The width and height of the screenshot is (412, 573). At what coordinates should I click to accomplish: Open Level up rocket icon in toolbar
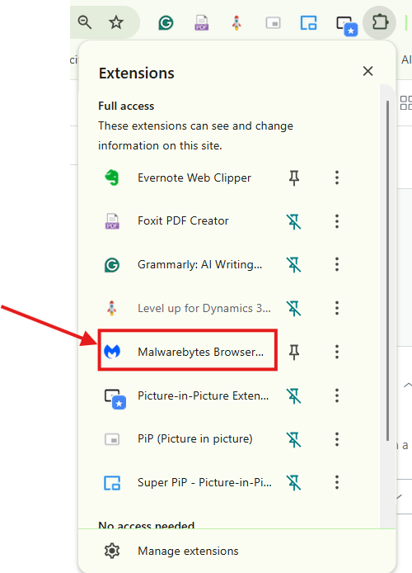[x=236, y=23]
